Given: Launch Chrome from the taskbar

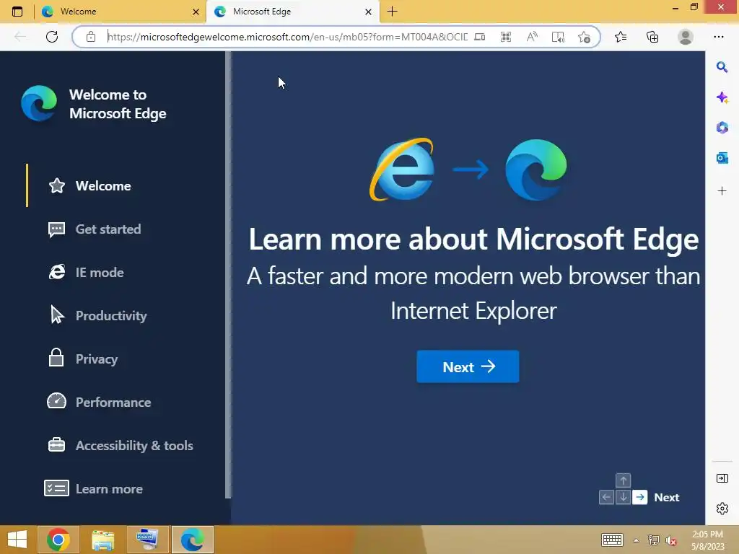Looking at the screenshot, I should 58,540.
